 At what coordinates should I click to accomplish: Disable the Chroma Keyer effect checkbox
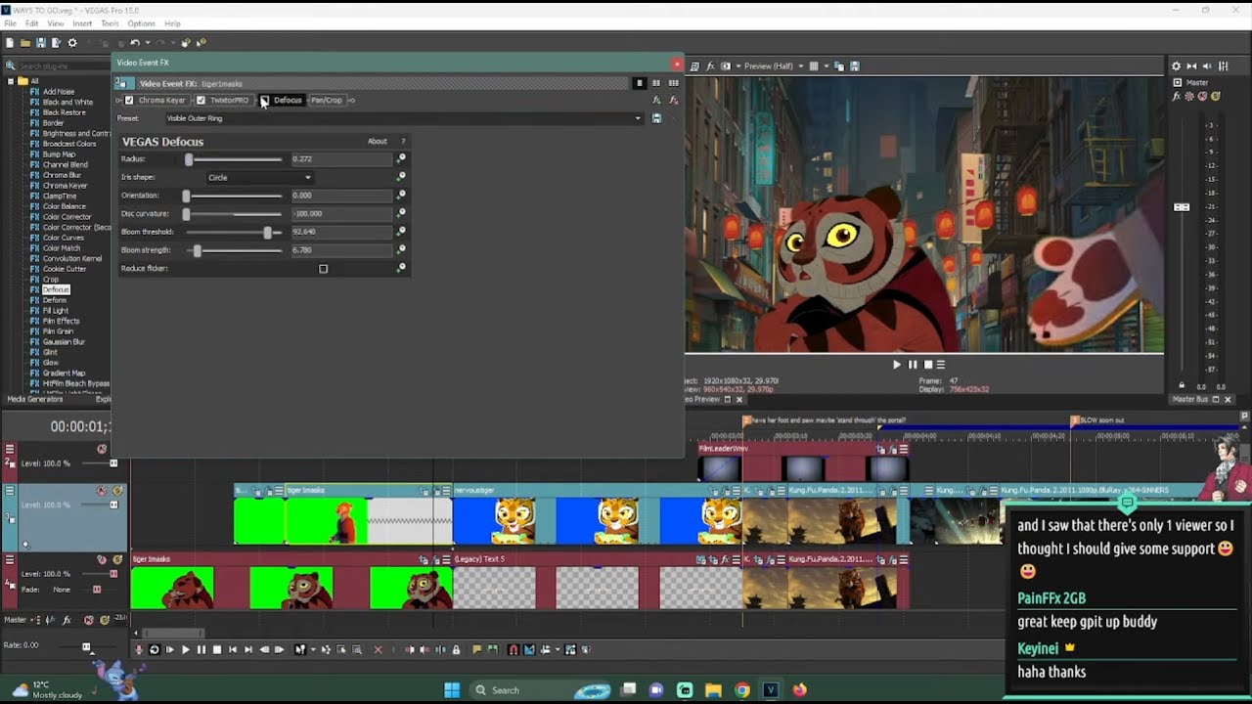coord(129,100)
